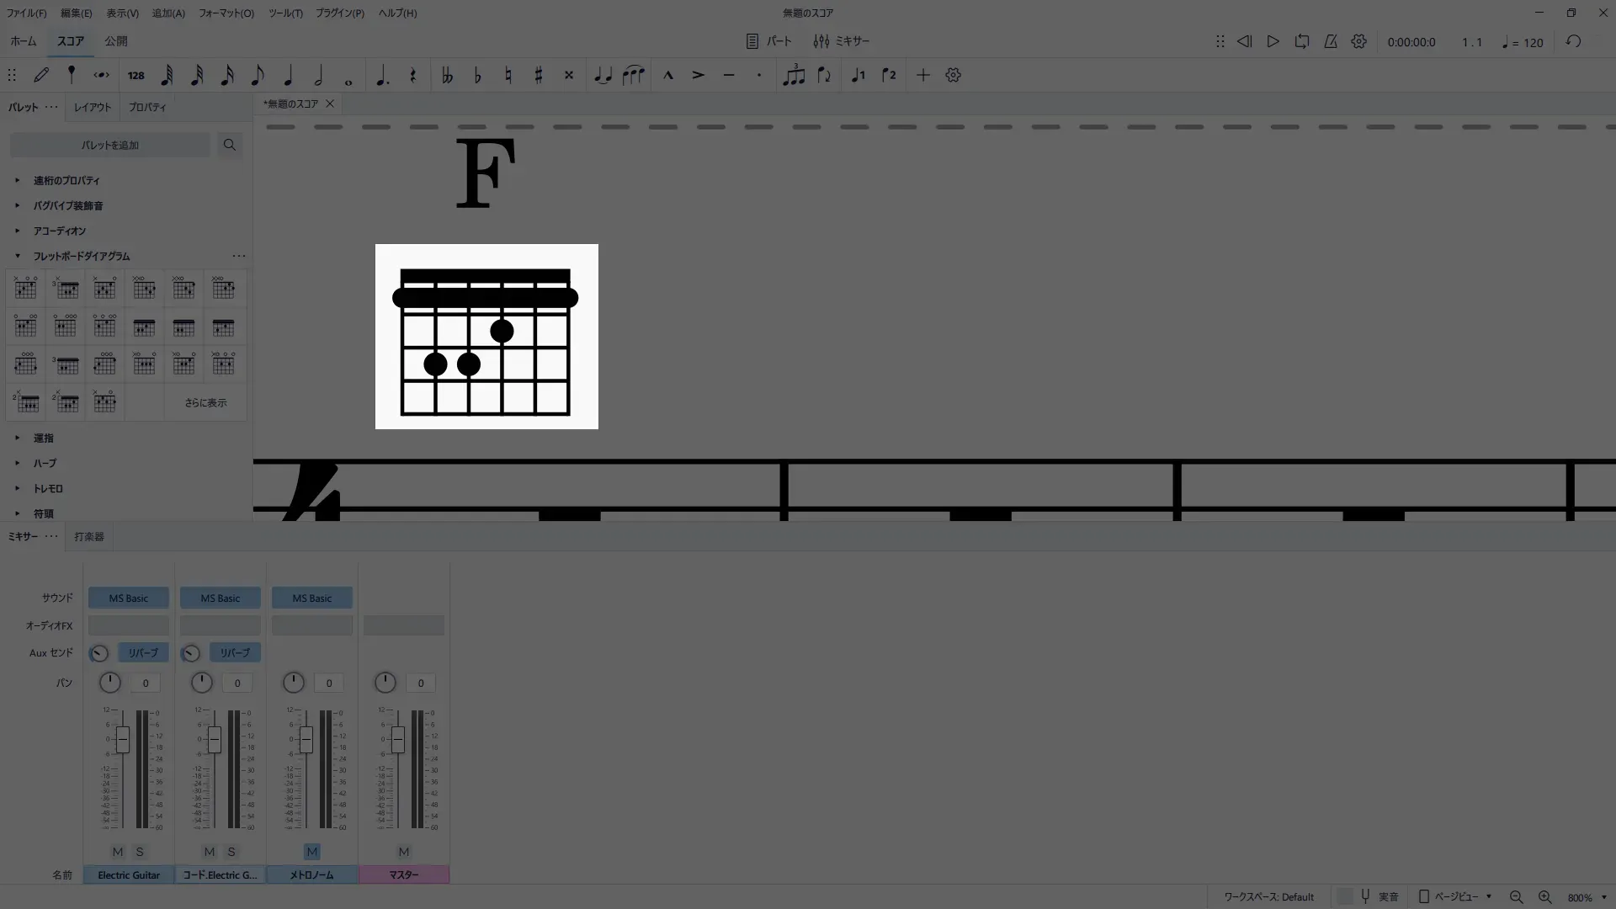The image size is (1616, 909).
Task: Open the フォーマット menu
Action: coord(226,13)
